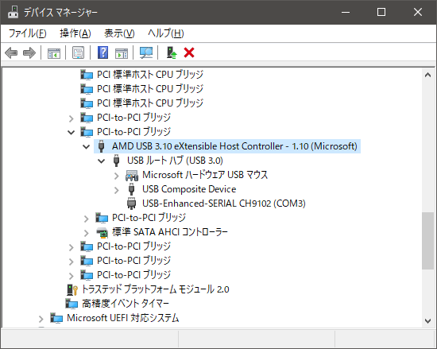This screenshot has height=349, width=437.
Task: Open the Properties toolbar icon
Action: pyautogui.click(x=79, y=52)
